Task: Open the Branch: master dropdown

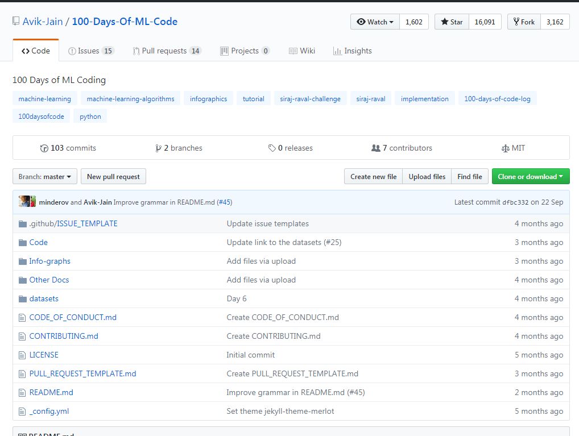Action: point(45,176)
